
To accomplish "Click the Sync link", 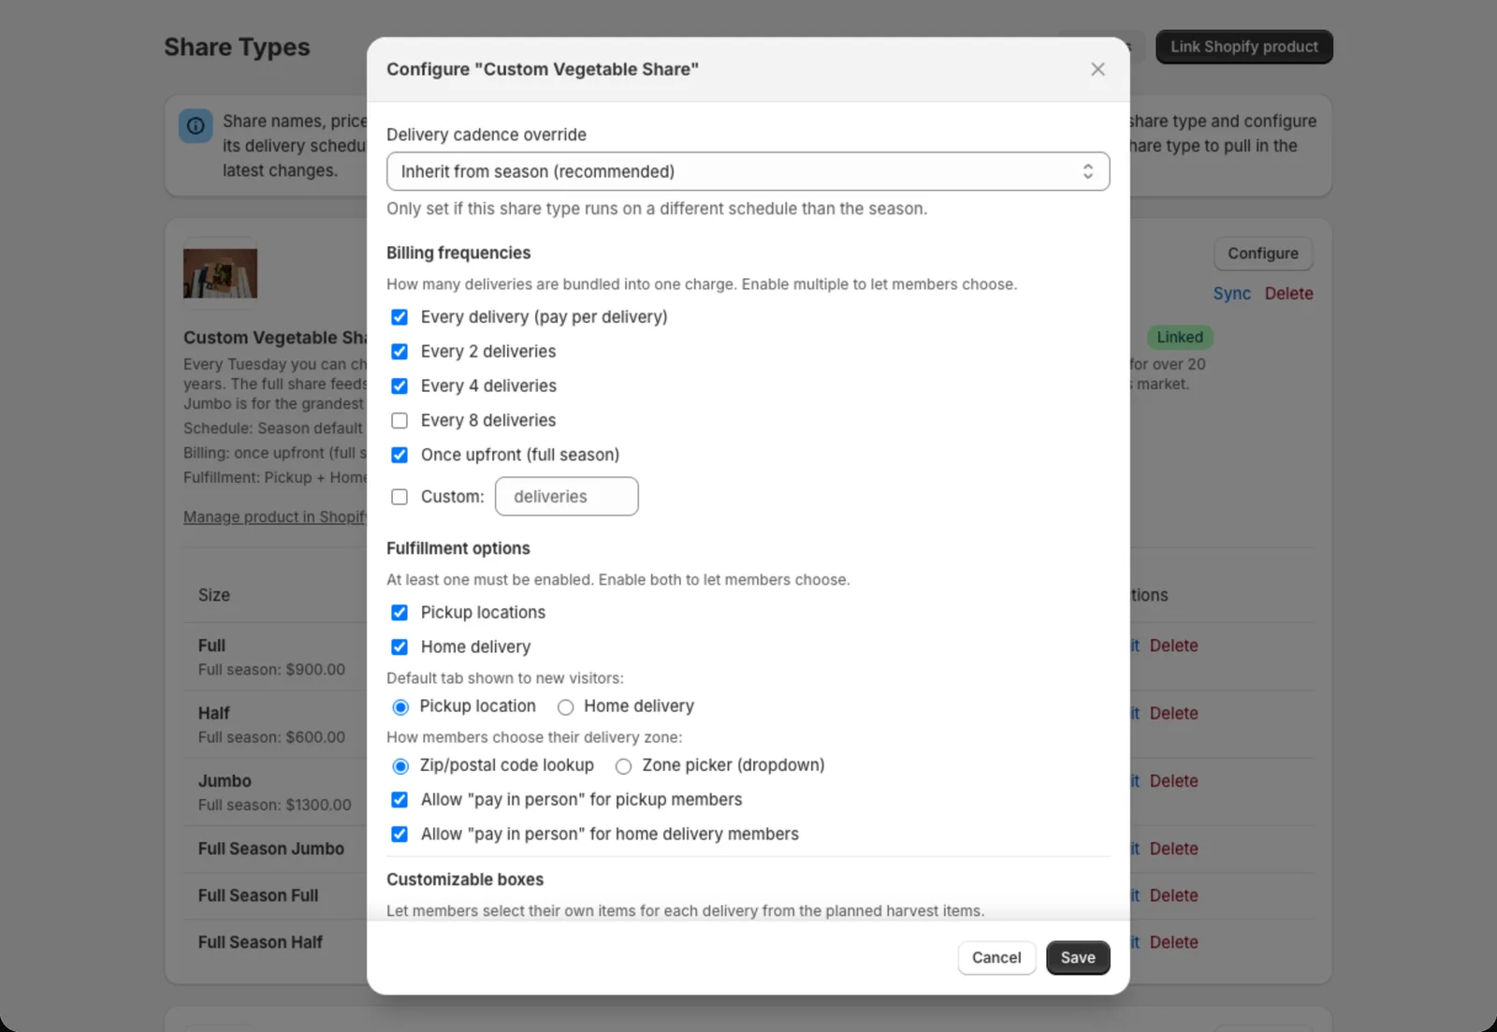I will coord(1231,294).
